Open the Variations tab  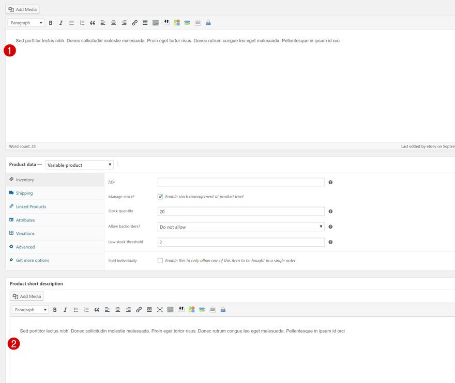coord(25,233)
